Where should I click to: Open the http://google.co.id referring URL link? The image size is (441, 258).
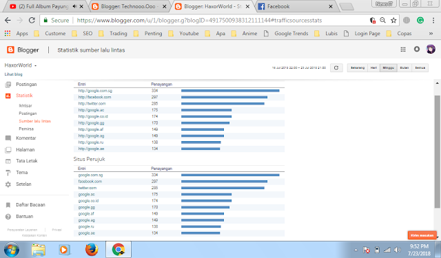93,116
